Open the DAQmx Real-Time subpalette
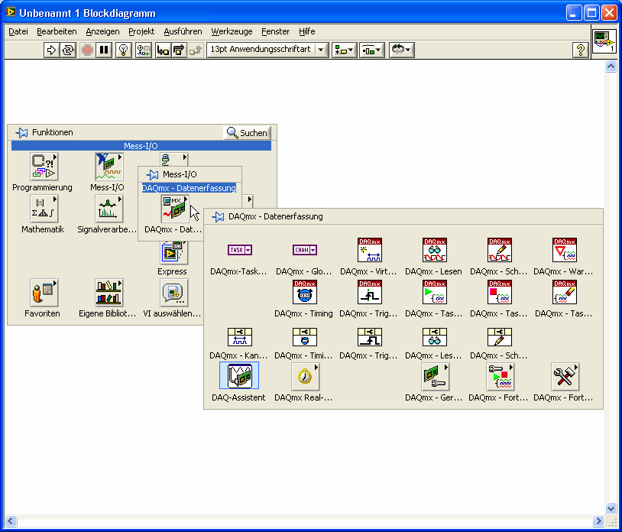Image resolution: width=622 pixels, height=532 pixels. (x=304, y=377)
